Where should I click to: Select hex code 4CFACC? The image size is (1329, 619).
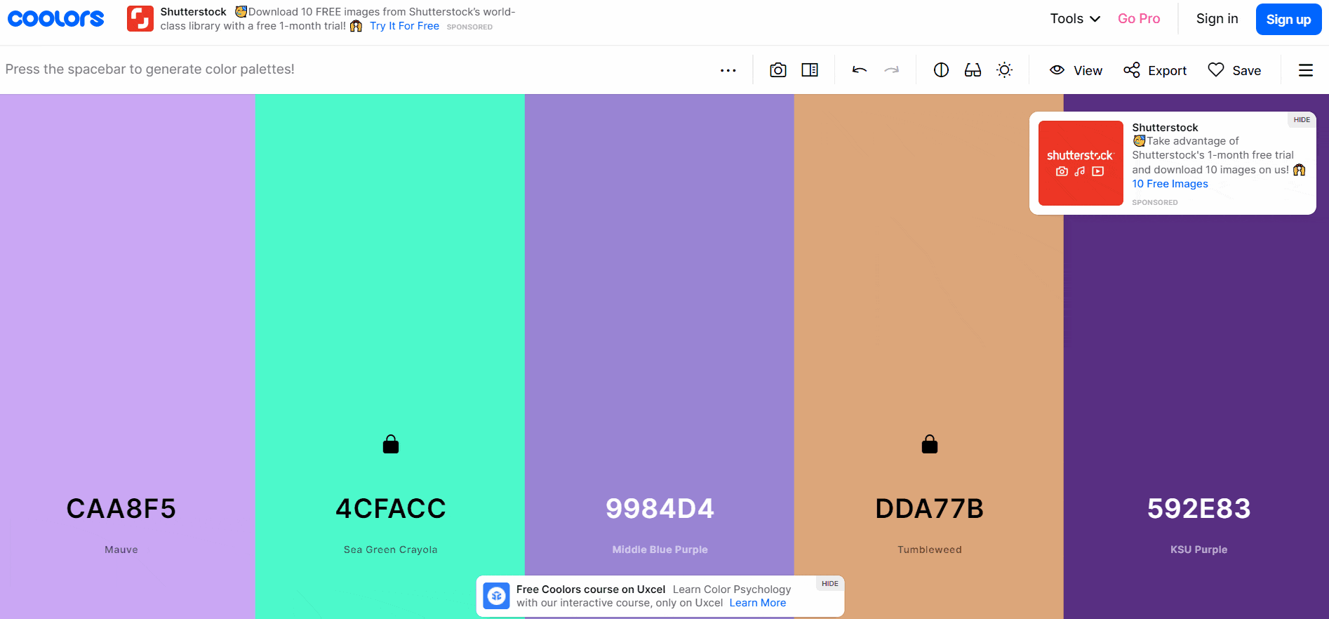(x=391, y=508)
